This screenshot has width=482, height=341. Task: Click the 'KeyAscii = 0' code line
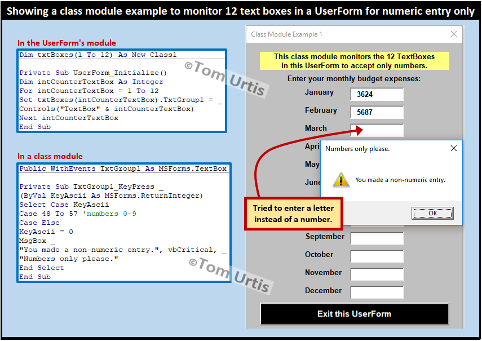pyautogui.click(x=46, y=232)
